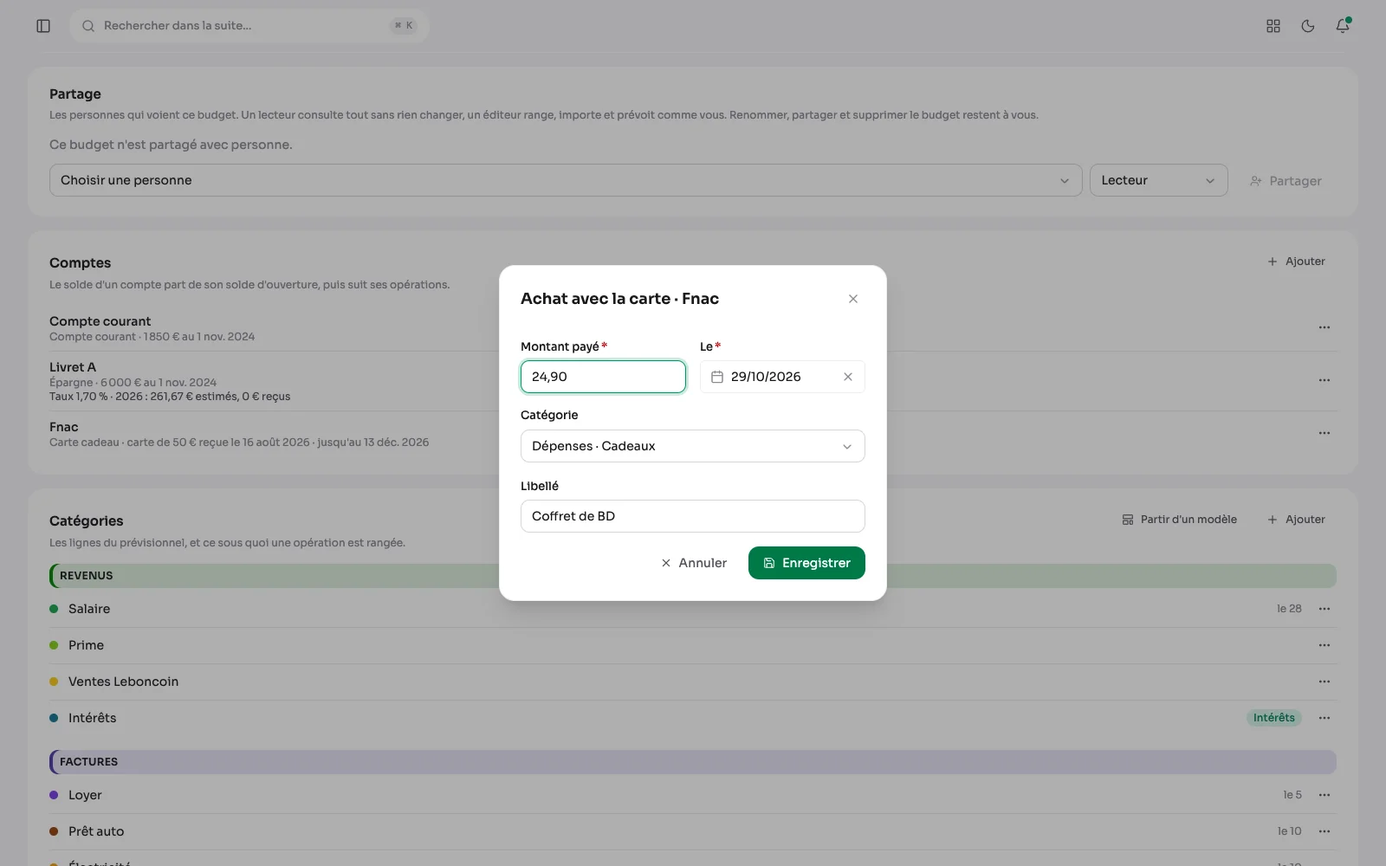The width and height of the screenshot is (1386, 866).
Task: Open the apps grid icon
Action: (x=1273, y=26)
